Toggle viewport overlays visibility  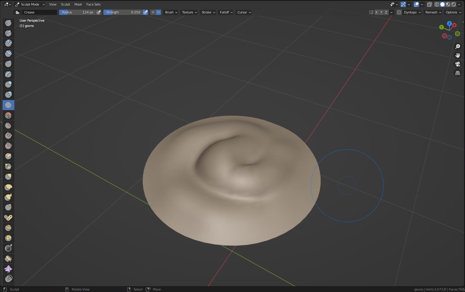click(x=416, y=4)
